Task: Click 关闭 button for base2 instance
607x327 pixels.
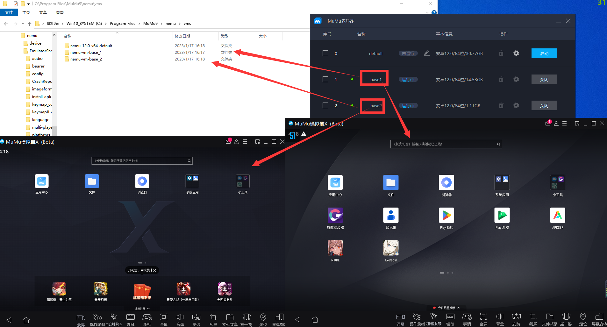Action: point(544,105)
